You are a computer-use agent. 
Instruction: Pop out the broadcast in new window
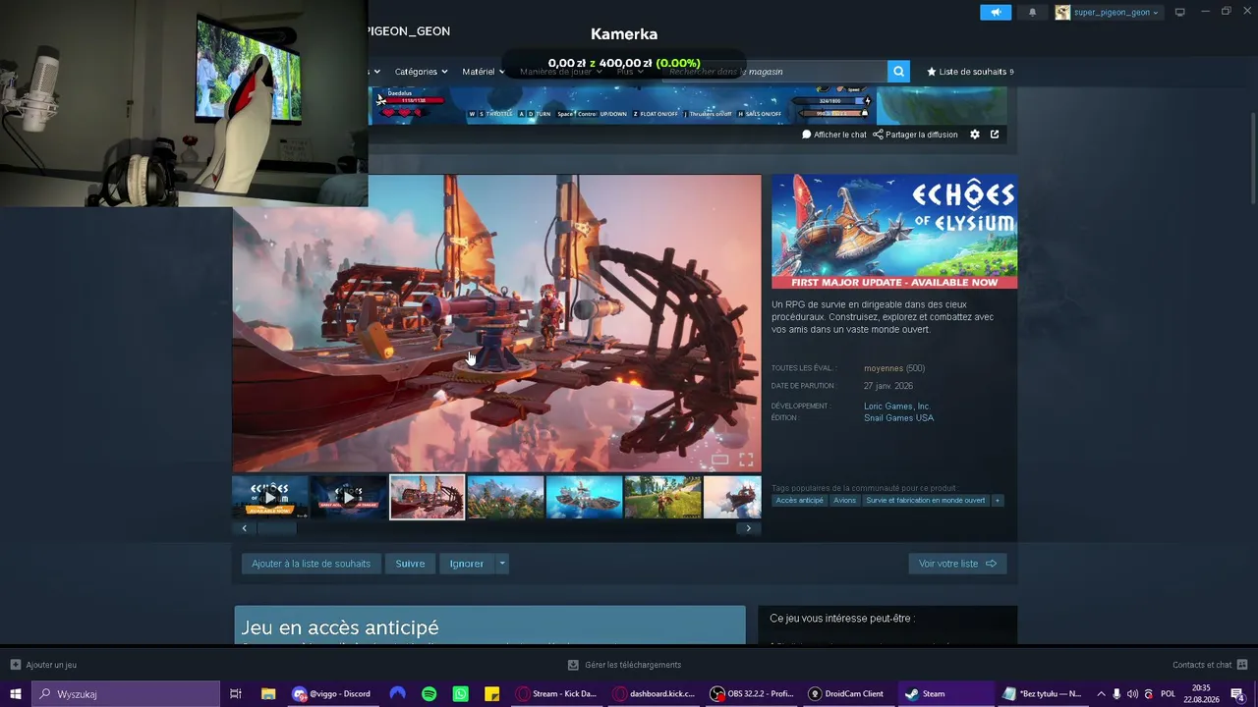coord(995,135)
